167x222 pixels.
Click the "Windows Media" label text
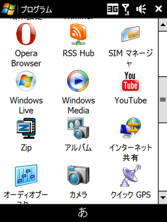[x=78, y=105]
